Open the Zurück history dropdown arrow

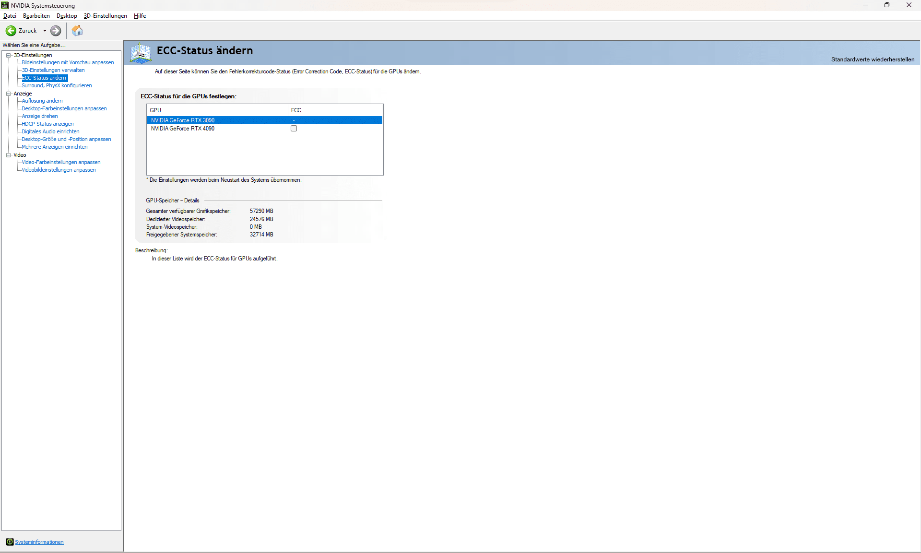[x=45, y=31]
